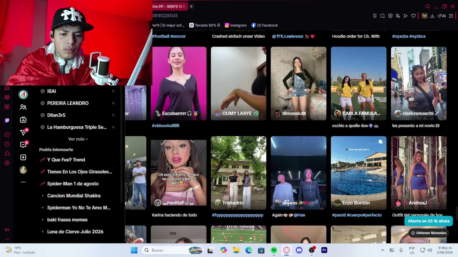Open History clock icon in Opera sidebar

[x=7, y=144]
